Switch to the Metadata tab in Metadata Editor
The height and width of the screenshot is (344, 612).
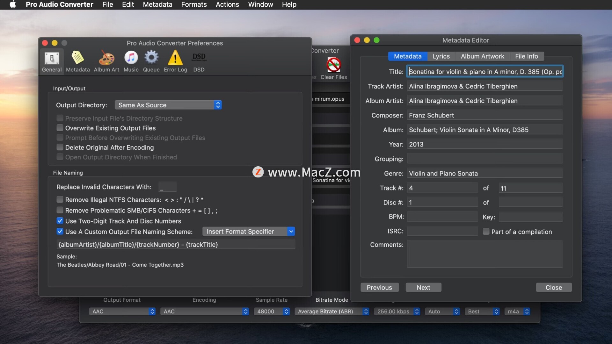tap(408, 56)
